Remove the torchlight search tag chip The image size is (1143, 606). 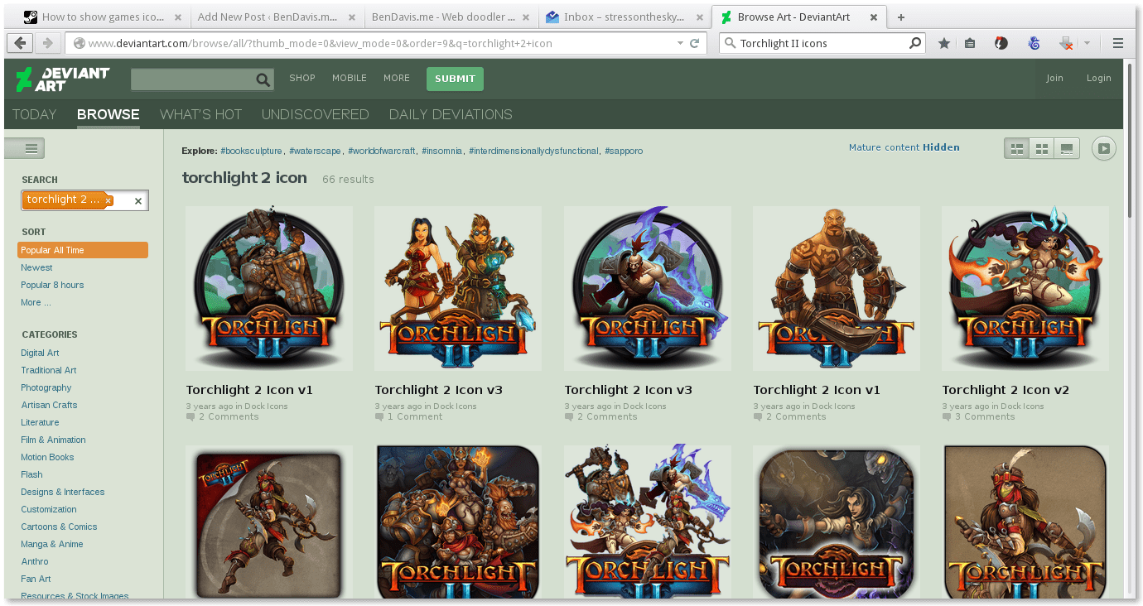(107, 200)
